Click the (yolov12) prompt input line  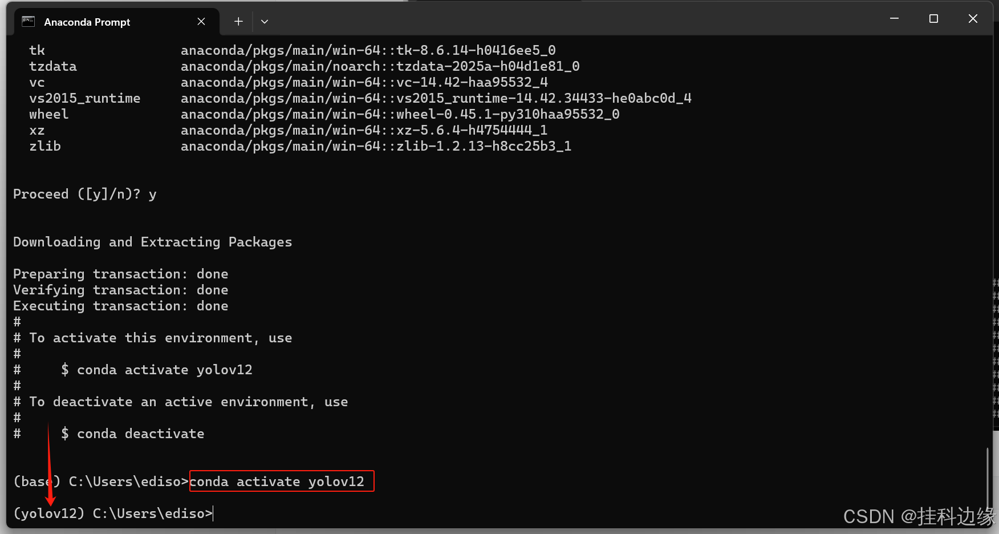click(113, 513)
